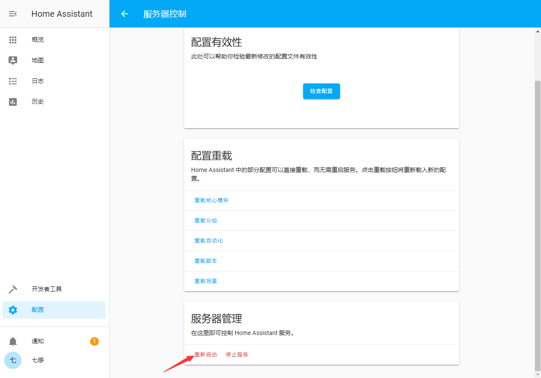Open the 日志 logbook list icon
Screen dimensions: 541x378
pos(13,81)
